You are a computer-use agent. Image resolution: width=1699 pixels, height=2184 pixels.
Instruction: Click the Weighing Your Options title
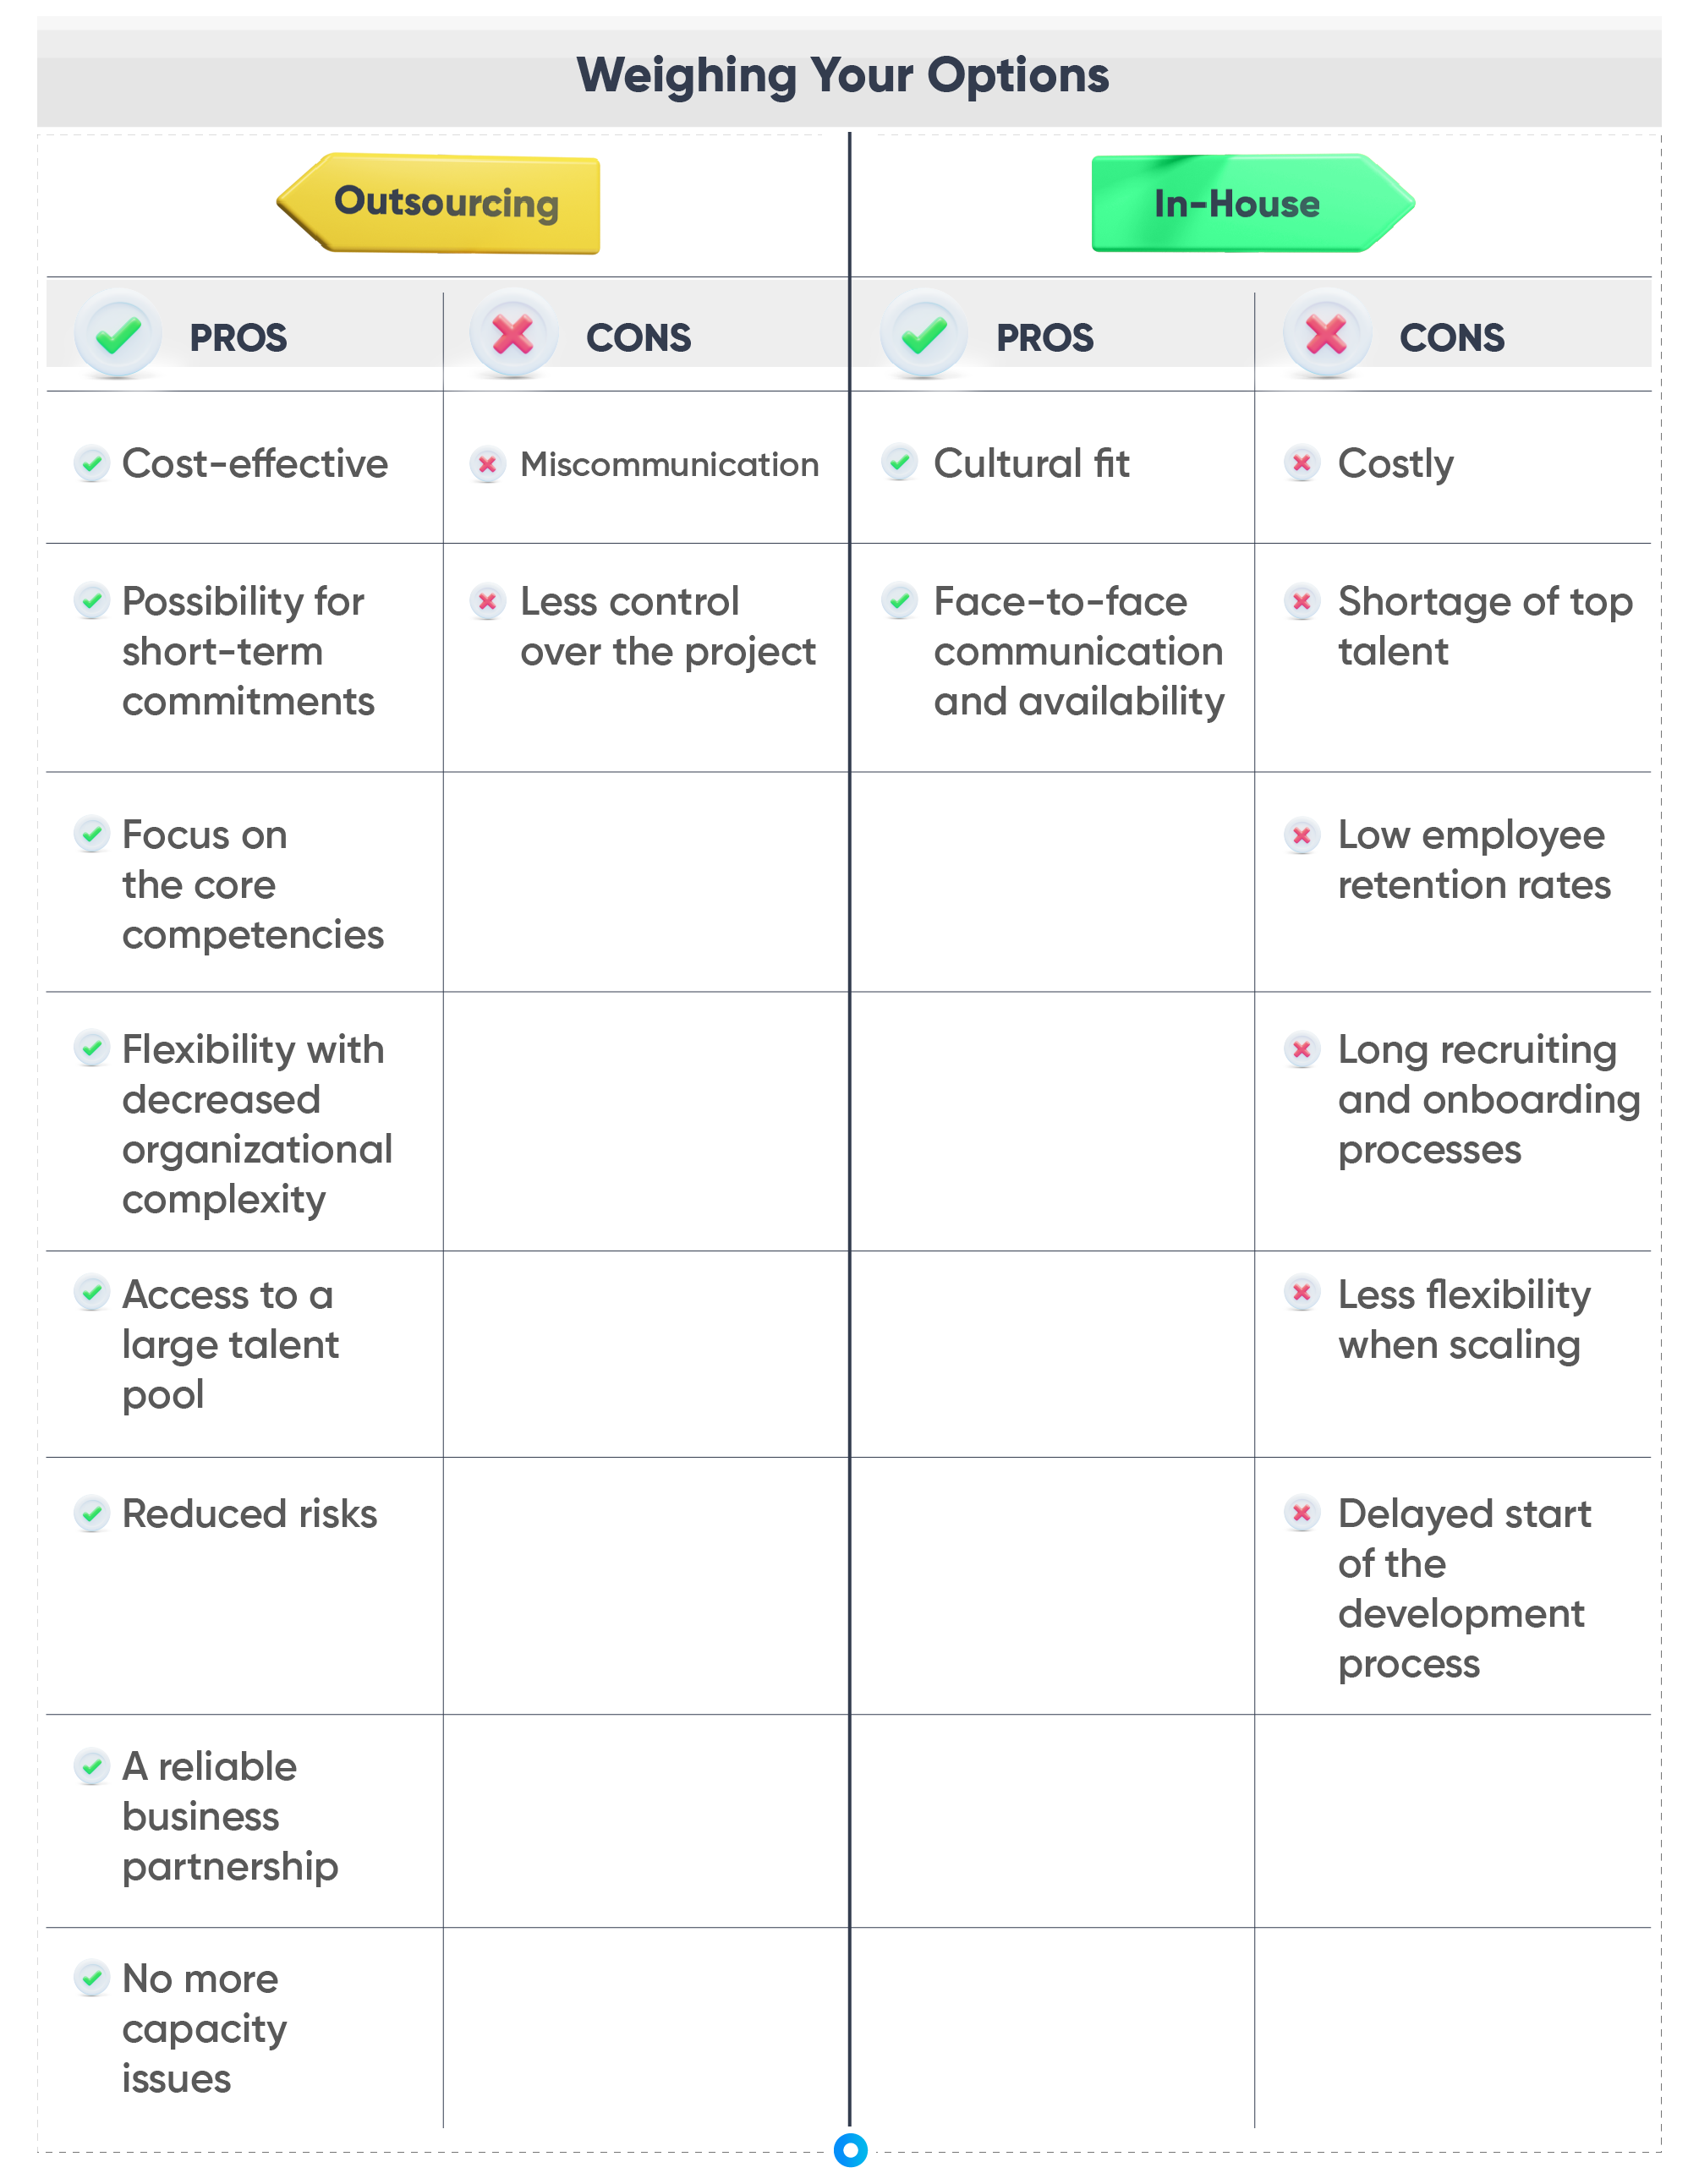(x=843, y=76)
